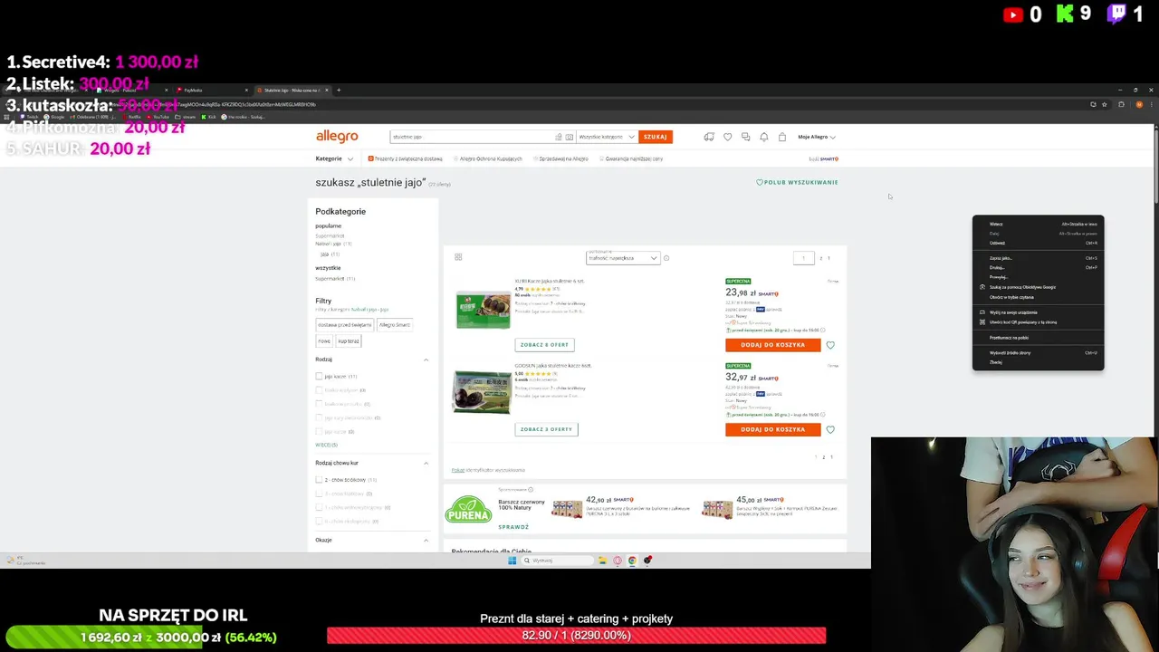Collapse the Rodzaj filter section

pyautogui.click(x=426, y=360)
